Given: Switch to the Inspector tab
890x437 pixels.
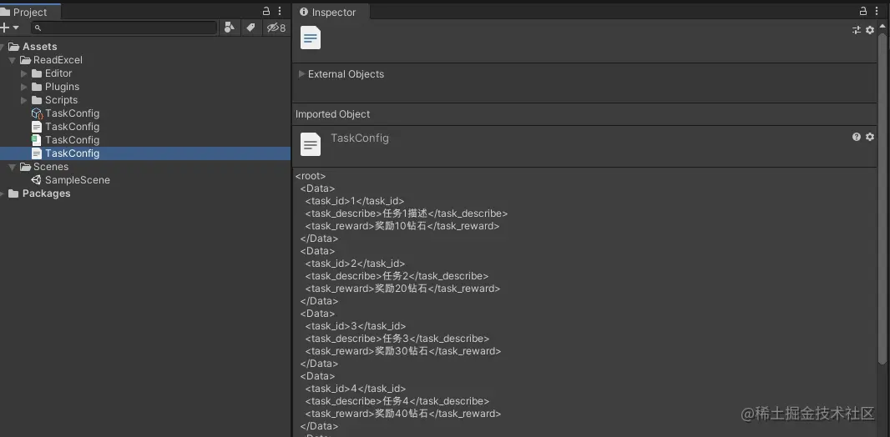Looking at the screenshot, I should point(329,12).
